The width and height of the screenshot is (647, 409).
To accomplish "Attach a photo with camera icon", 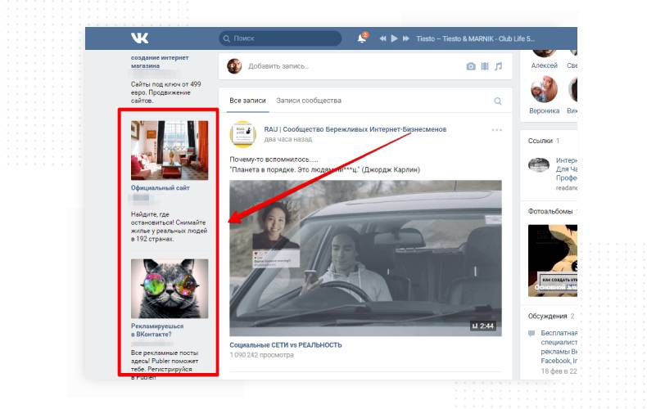I will coord(471,66).
